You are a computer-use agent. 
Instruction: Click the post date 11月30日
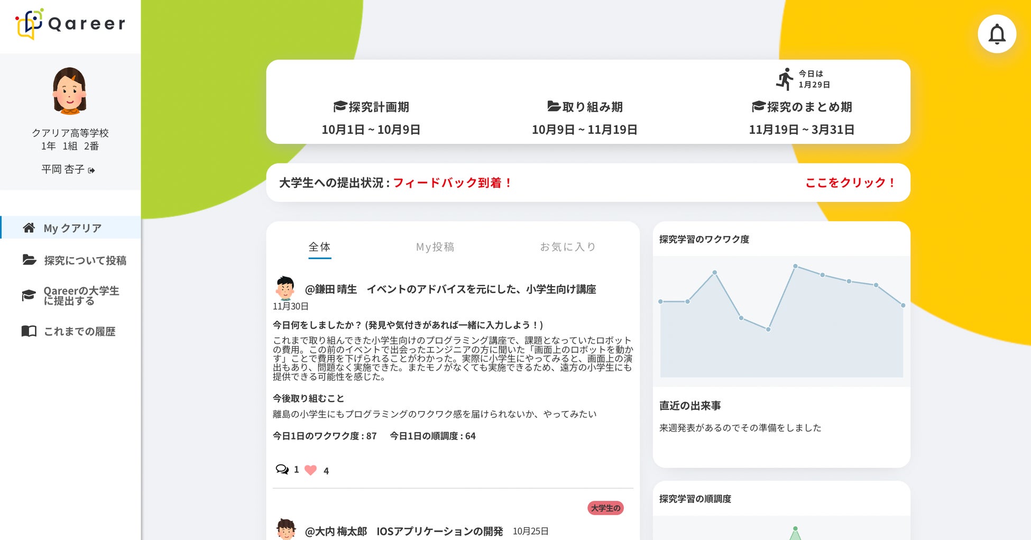tap(291, 307)
